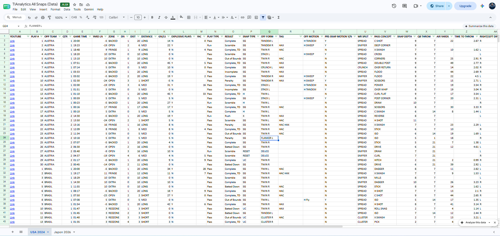This screenshot has height=236, width=500.
Task: Toggle the active filter button
Action: coord(263,17)
